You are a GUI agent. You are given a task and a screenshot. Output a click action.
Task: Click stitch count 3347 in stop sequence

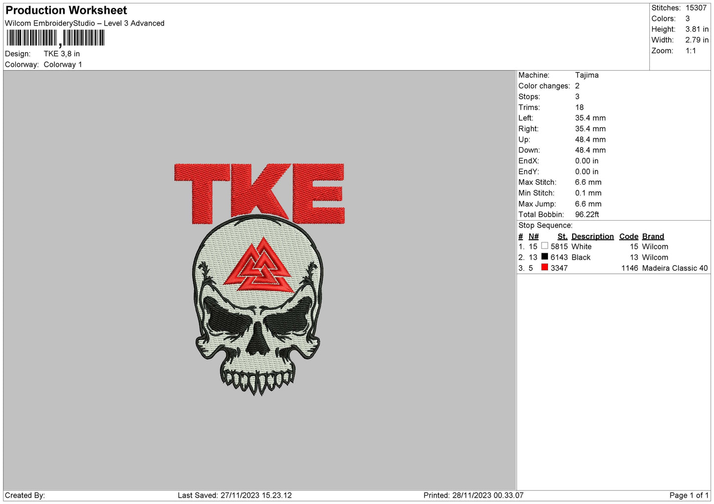559,268
